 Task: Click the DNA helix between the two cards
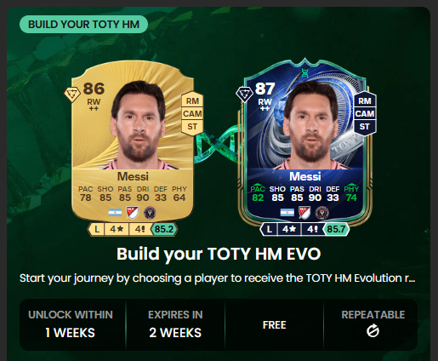[219, 144]
